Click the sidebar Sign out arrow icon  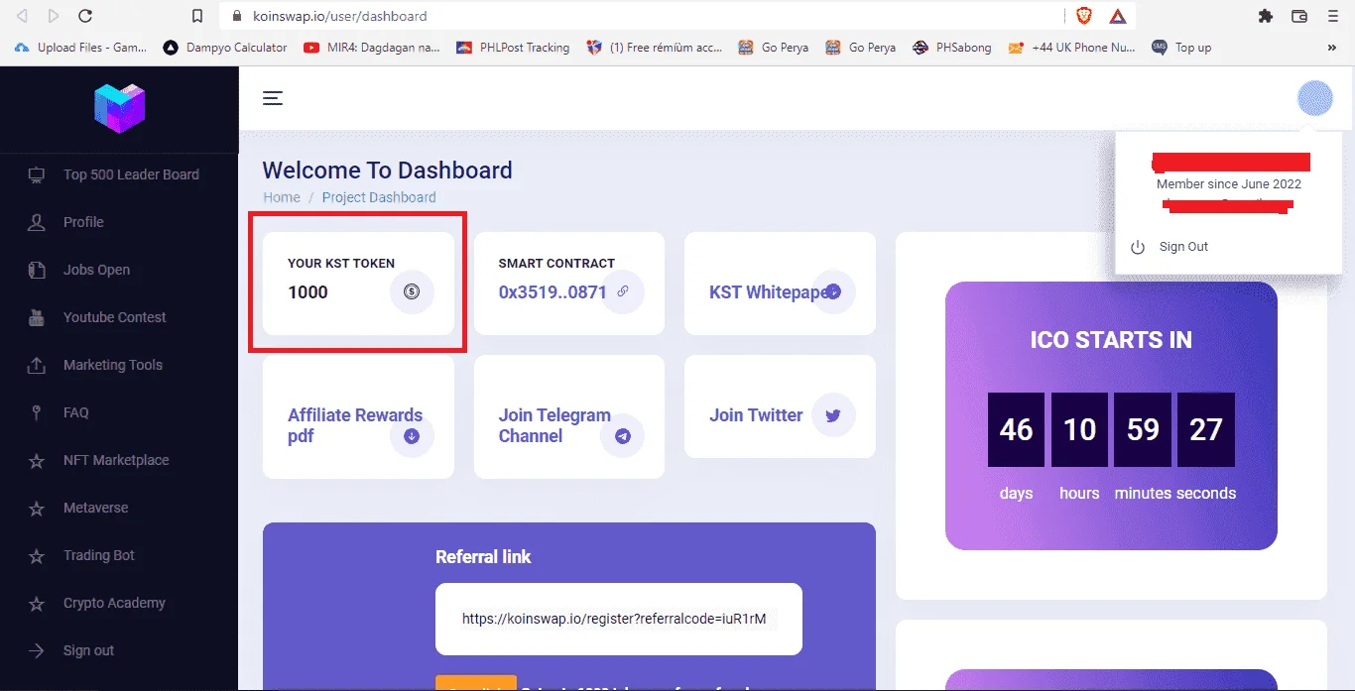[37, 651]
